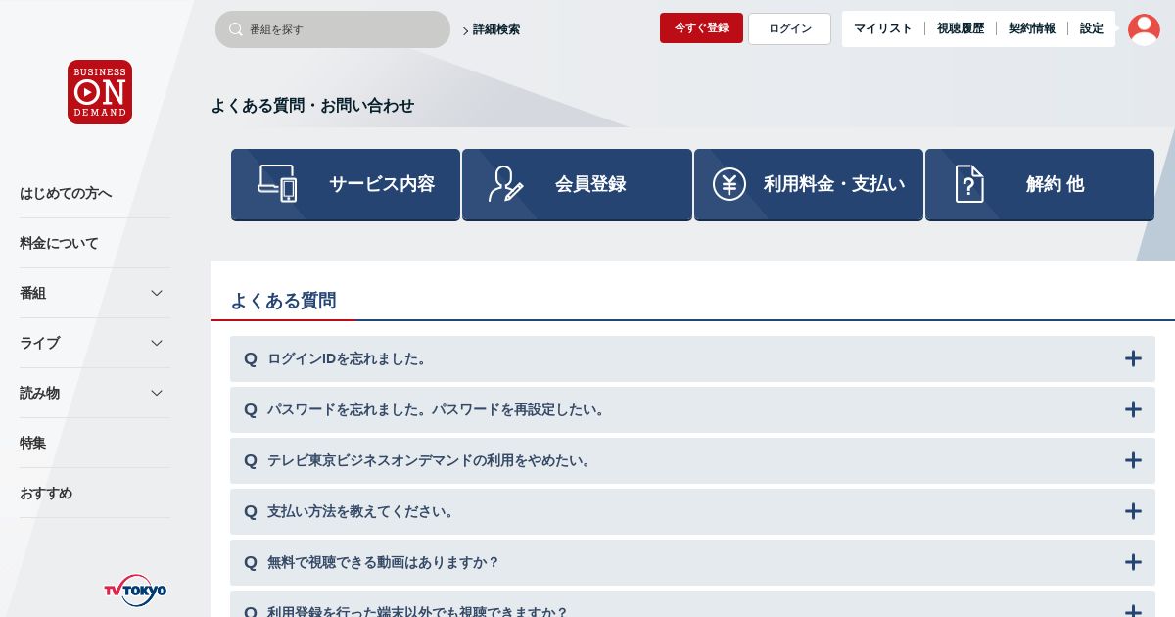Select the 会員登録 category tab
Screen dimensions: 1175x617
[x=577, y=184]
